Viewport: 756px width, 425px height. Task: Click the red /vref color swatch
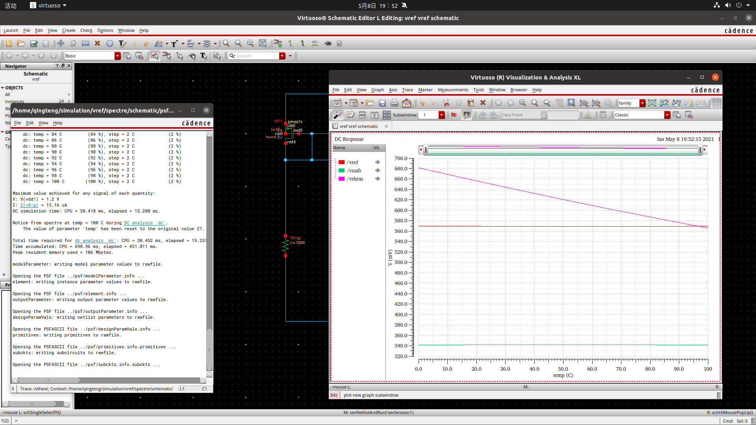pyautogui.click(x=342, y=162)
